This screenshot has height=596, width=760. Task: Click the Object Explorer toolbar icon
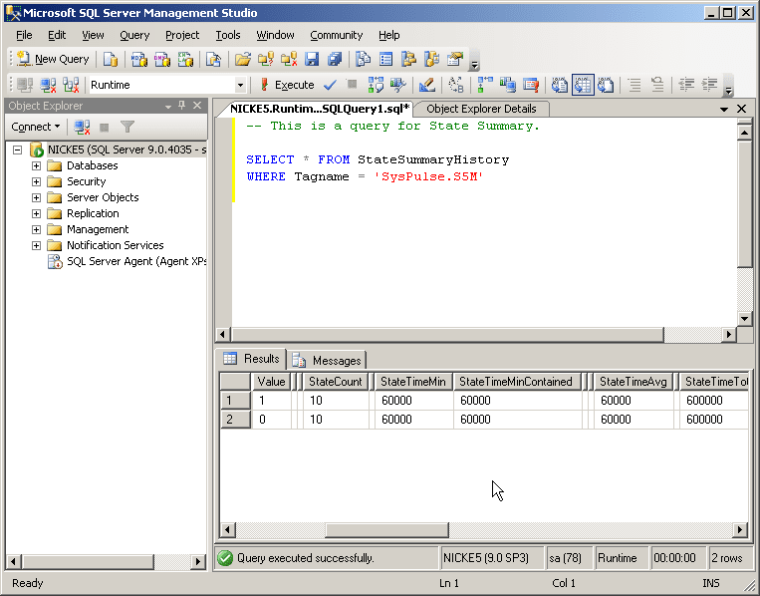[409, 59]
